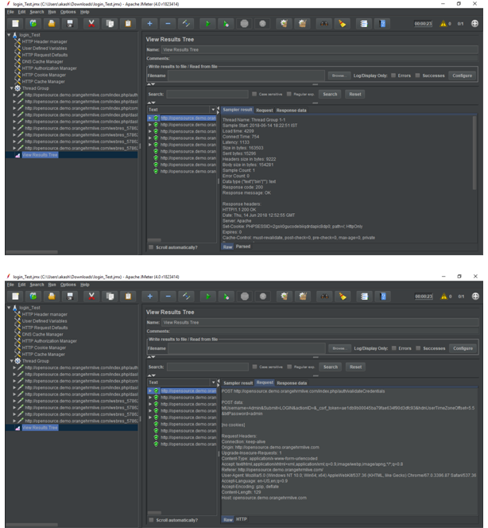
Task: Toggle Scroll automatically? checkbox in lower window
Action: 152,520
